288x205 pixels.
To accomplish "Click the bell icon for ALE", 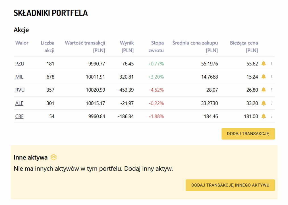I will 264,103.
